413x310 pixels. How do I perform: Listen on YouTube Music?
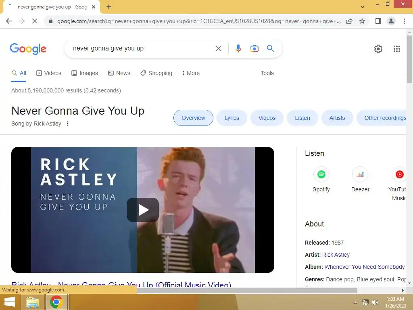coord(397,184)
